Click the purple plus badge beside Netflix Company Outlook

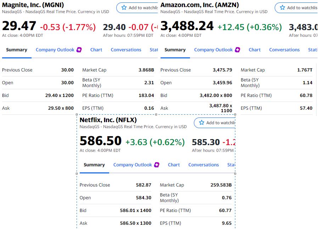pos(157,165)
